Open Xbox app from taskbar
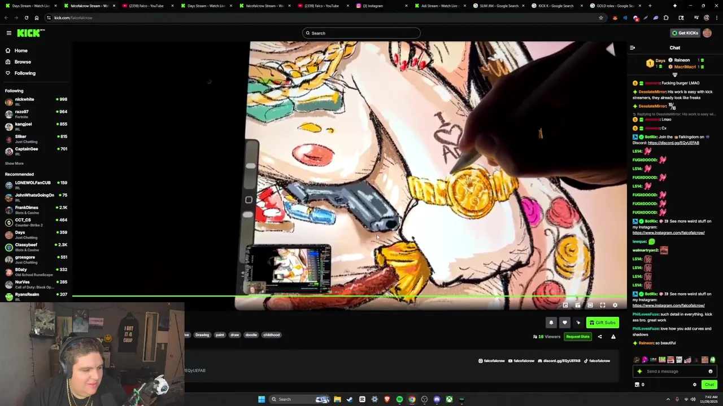Image resolution: width=723 pixels, height=406 pixels. tap(449, 399)
